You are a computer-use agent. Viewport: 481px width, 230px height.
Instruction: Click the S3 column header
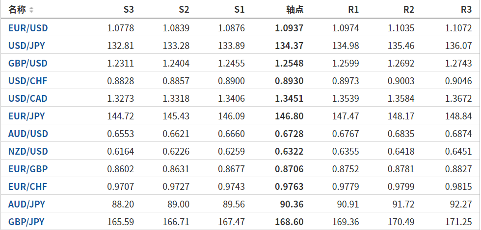pos(128,10)
